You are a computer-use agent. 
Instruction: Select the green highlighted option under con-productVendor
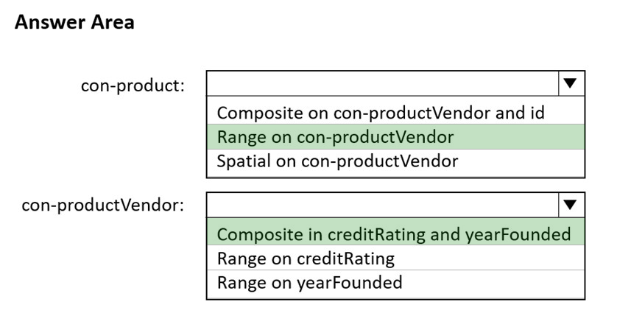point(395,234)
